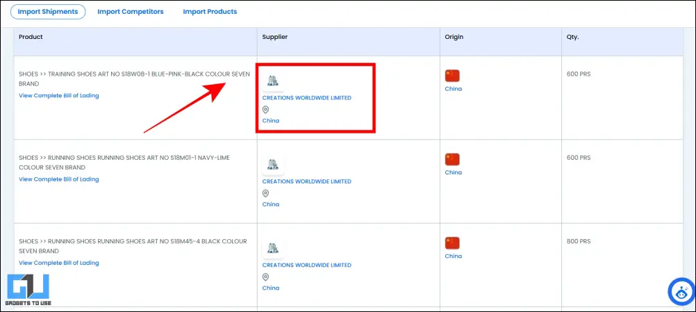Select product text RUNNING SHOES S18M45-4 BLACK

click(133, 246)
